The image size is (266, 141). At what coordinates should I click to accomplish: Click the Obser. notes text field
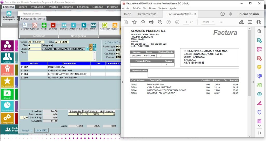point(61,56)
